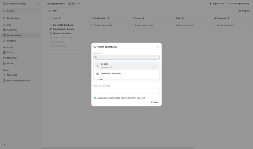253x149 pixels.
Task: Create opportunity in Demo column
Action: click(149, 25)
